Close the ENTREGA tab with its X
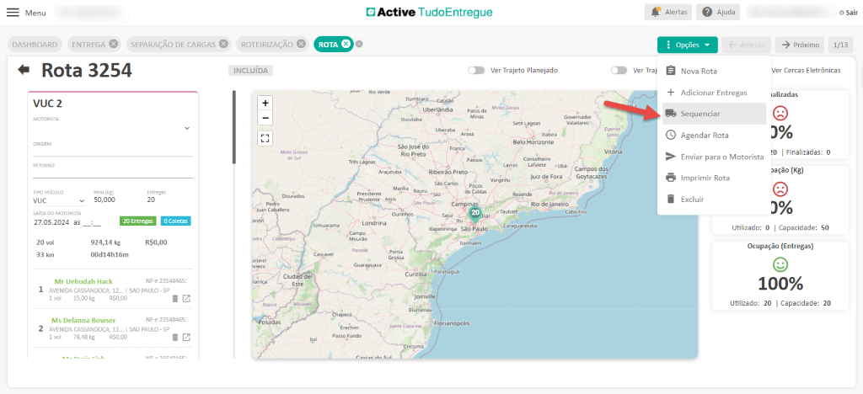The width and height of the screenshot is (863, 394). tap(113, 44)
